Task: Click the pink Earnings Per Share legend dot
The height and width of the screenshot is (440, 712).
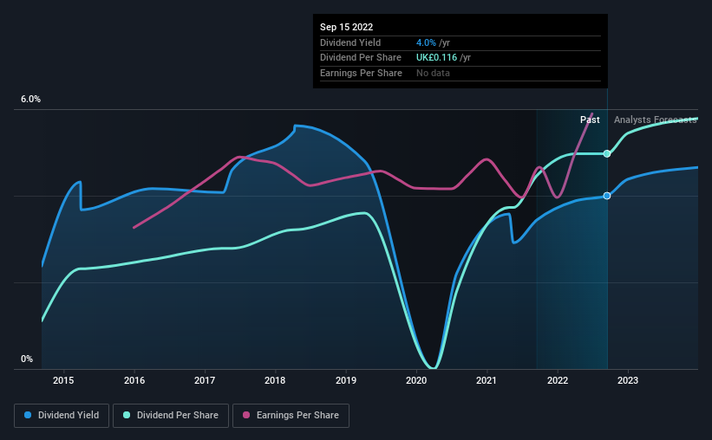Action: click(246, 415)
